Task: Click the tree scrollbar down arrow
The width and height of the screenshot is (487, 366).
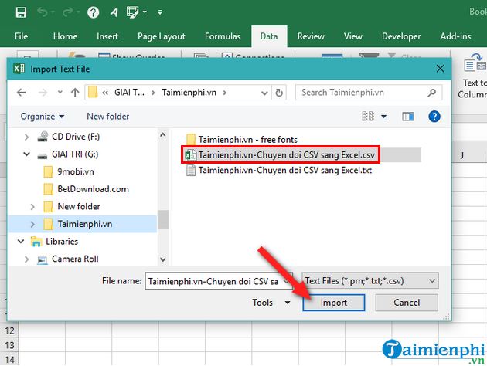Action: tap(163, 259)
